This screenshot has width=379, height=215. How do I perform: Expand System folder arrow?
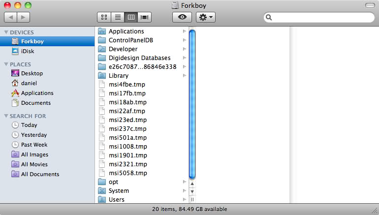click(x=185, y=191)
